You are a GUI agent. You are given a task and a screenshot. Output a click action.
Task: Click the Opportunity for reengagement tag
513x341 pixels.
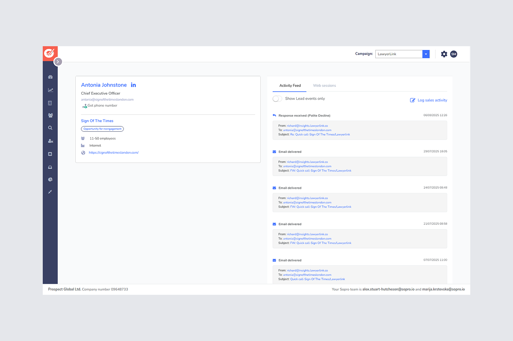tap(102, 129)
